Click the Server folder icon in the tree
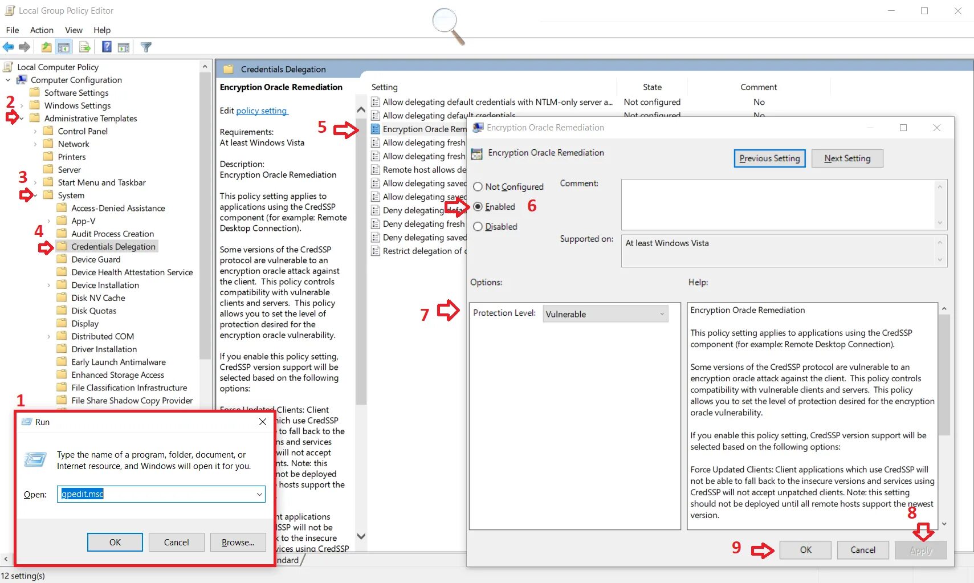This screenshot has width=974, height=583. (48, 169)
